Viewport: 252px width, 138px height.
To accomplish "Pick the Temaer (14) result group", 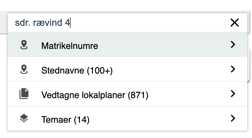I will tap(65, 120).
